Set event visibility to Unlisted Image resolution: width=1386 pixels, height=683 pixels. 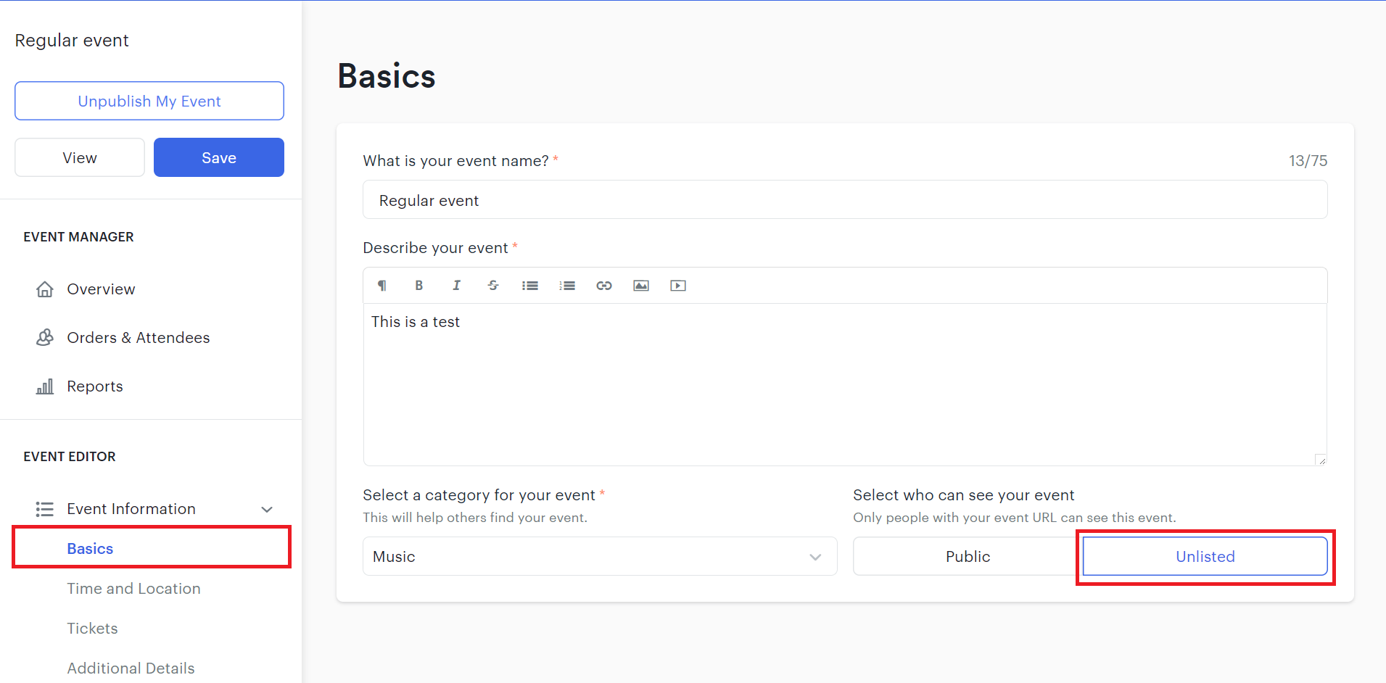(x=1205, y=556)
